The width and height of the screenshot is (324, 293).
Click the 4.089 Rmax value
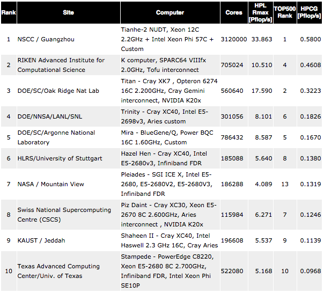(263, 184)
